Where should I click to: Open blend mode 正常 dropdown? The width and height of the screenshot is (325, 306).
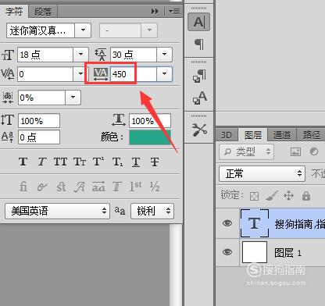click(262, 173)
